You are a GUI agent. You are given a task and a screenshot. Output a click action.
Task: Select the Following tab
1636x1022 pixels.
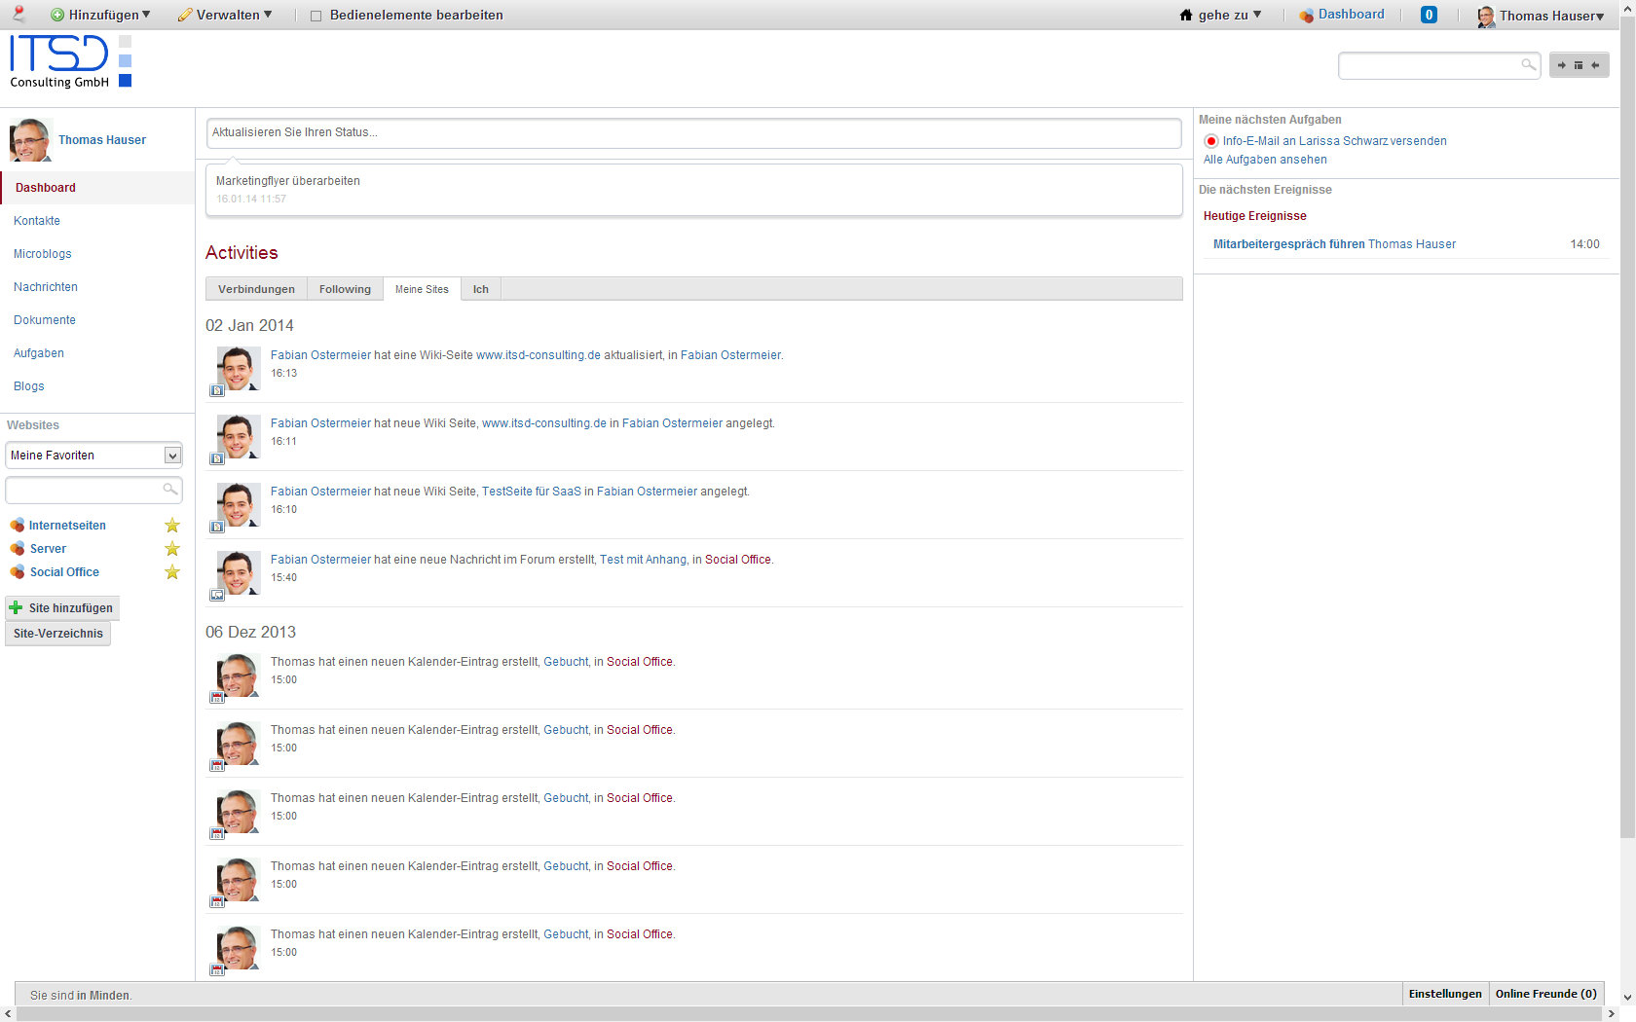(345, 289)
